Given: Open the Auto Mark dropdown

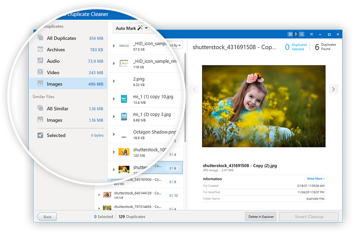Looking at the screenshot, I should tap(132, 28).
